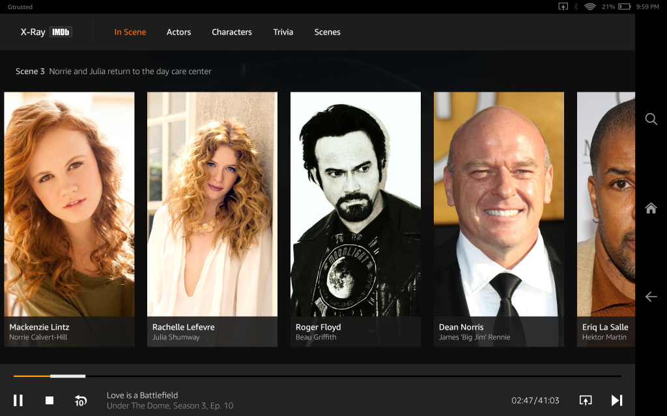This screenshot has height=416, width=667.
Task: Open Dean Norris actor photo card
Action: point(499,219)
